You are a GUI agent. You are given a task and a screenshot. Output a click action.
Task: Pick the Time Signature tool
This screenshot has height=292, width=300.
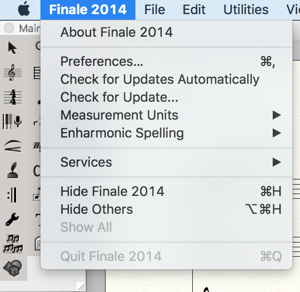pos(12,97)
